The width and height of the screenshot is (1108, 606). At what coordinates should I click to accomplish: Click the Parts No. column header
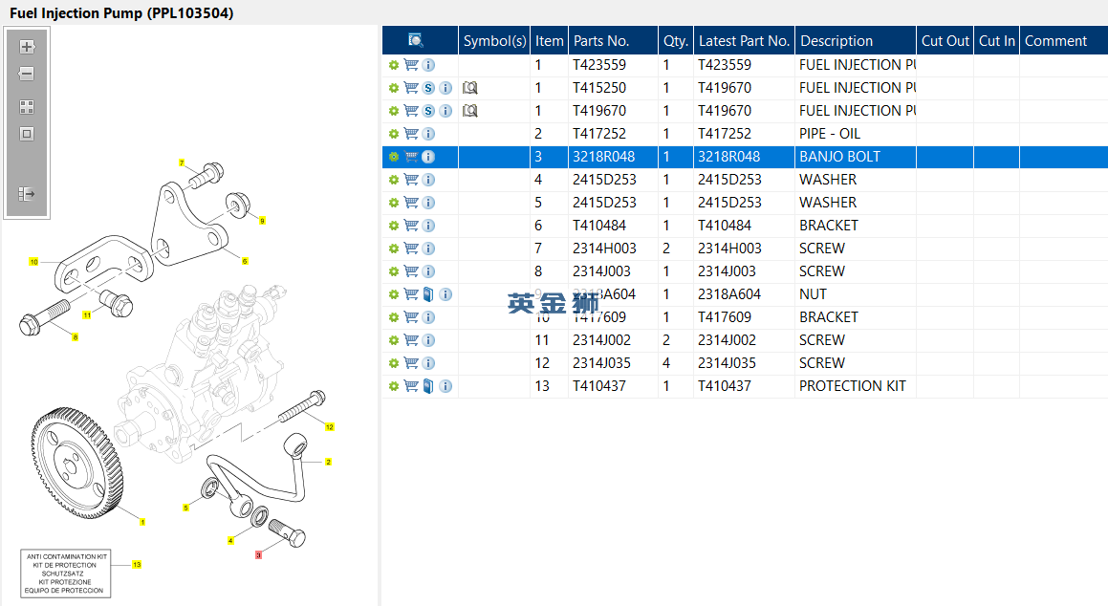[x=613, y=41]
